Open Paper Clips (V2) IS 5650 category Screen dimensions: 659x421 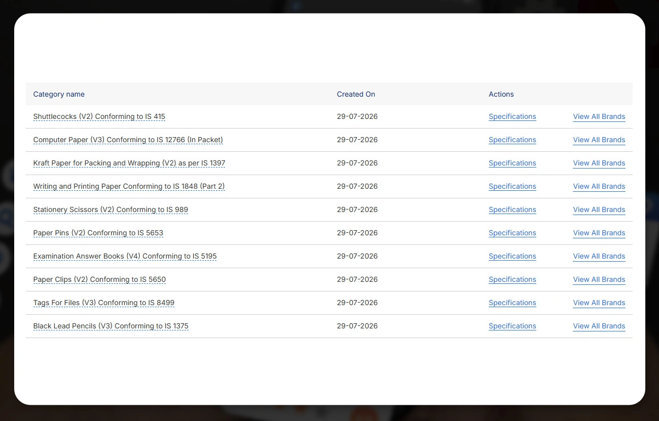click(99, 279)
